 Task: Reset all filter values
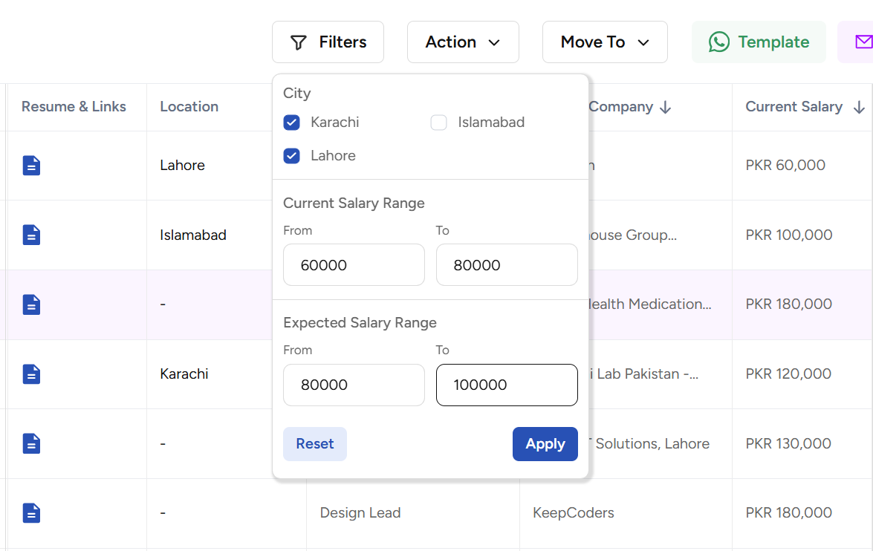(315, 444)
